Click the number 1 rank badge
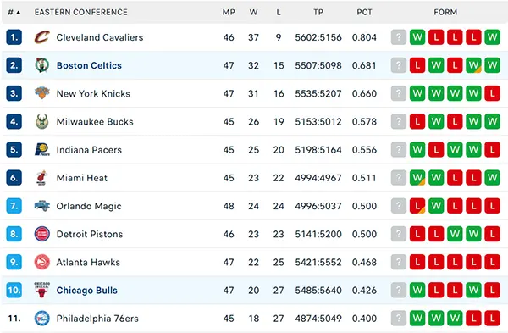Image resolution: width=508 pixels, height=333 pixels. point(14,37)
